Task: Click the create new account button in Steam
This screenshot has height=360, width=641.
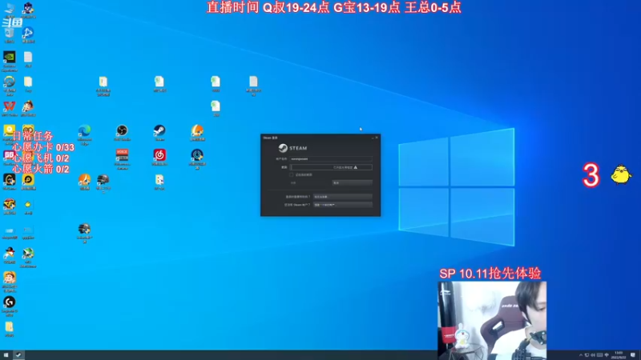Action: point(343,205)
